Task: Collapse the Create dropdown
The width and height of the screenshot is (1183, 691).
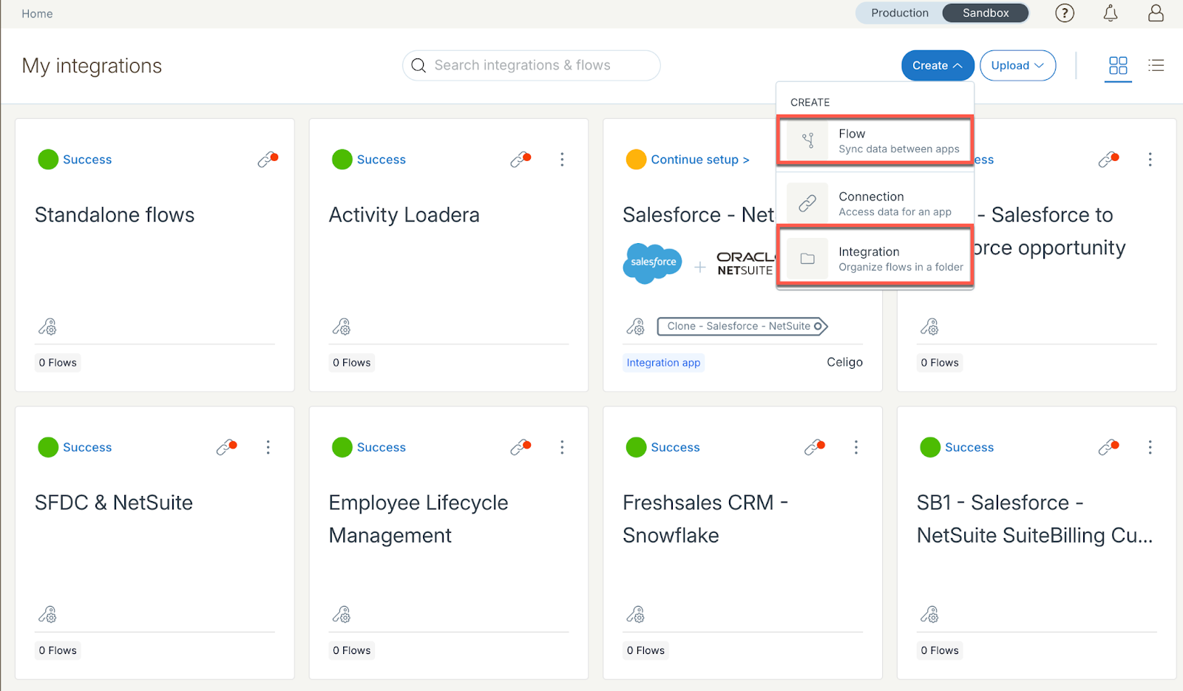Action: 938,65
